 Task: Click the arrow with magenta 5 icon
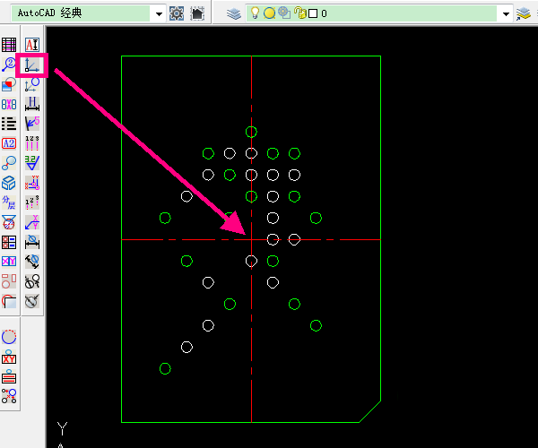point(32,124)
